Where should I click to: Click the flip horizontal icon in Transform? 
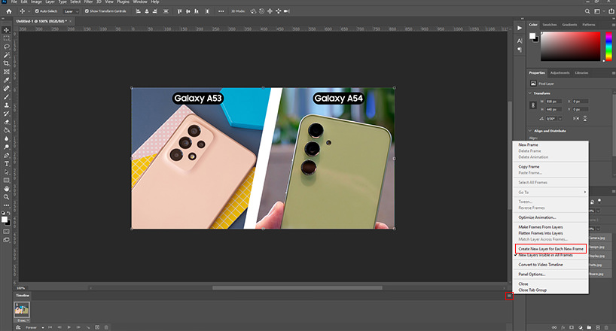[576, 119]
